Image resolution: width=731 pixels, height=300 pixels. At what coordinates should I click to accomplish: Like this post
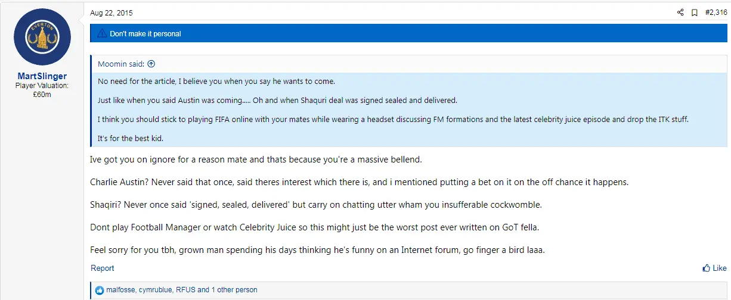714,268
